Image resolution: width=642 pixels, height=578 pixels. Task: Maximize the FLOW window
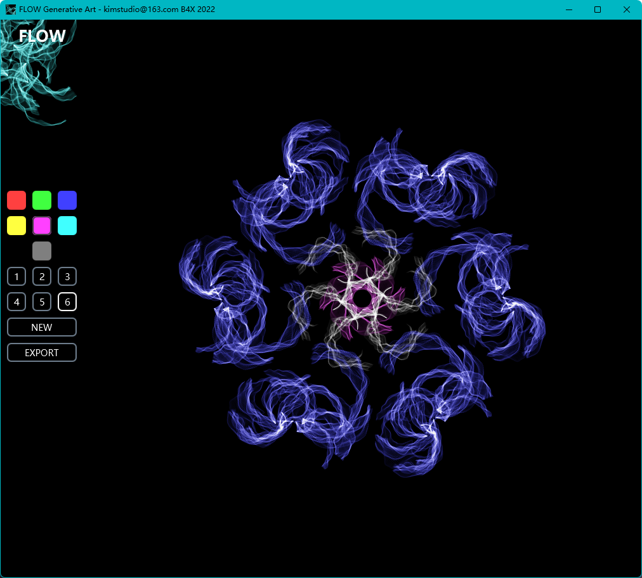(597, 10)
